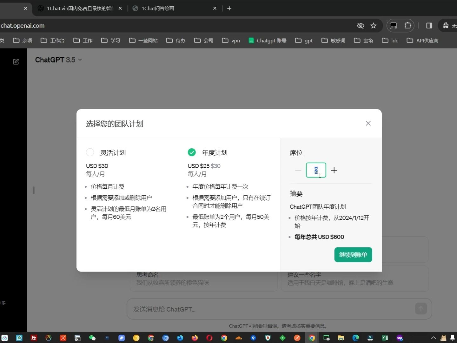Open Excel from the taskbar
Viewport: 457px width, 343px height.
click(x=385, y=338)
